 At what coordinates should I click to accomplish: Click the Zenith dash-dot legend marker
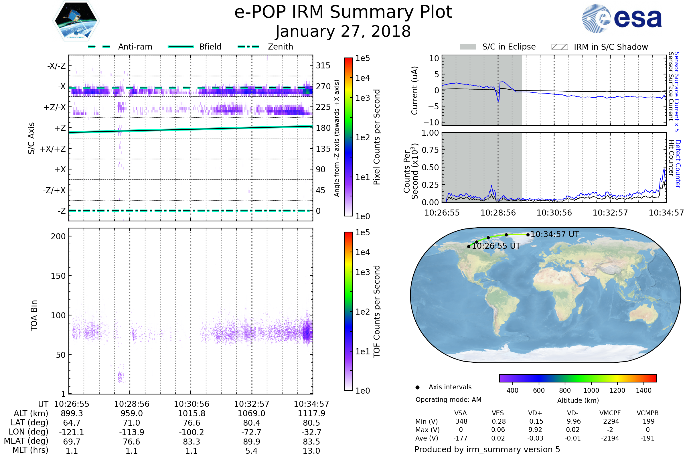coord(248,47)
